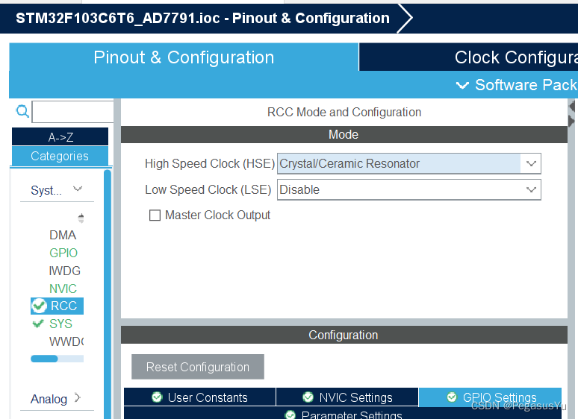Click the search magnifier icon
Viewport: 578px width, 419px height.
click(x=22, y=111)
